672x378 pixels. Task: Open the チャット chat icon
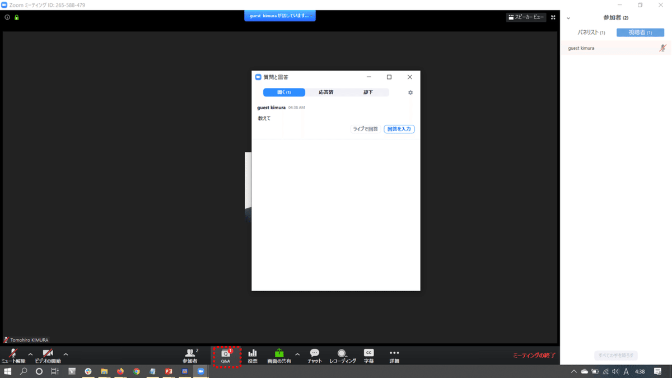[315, 356]
